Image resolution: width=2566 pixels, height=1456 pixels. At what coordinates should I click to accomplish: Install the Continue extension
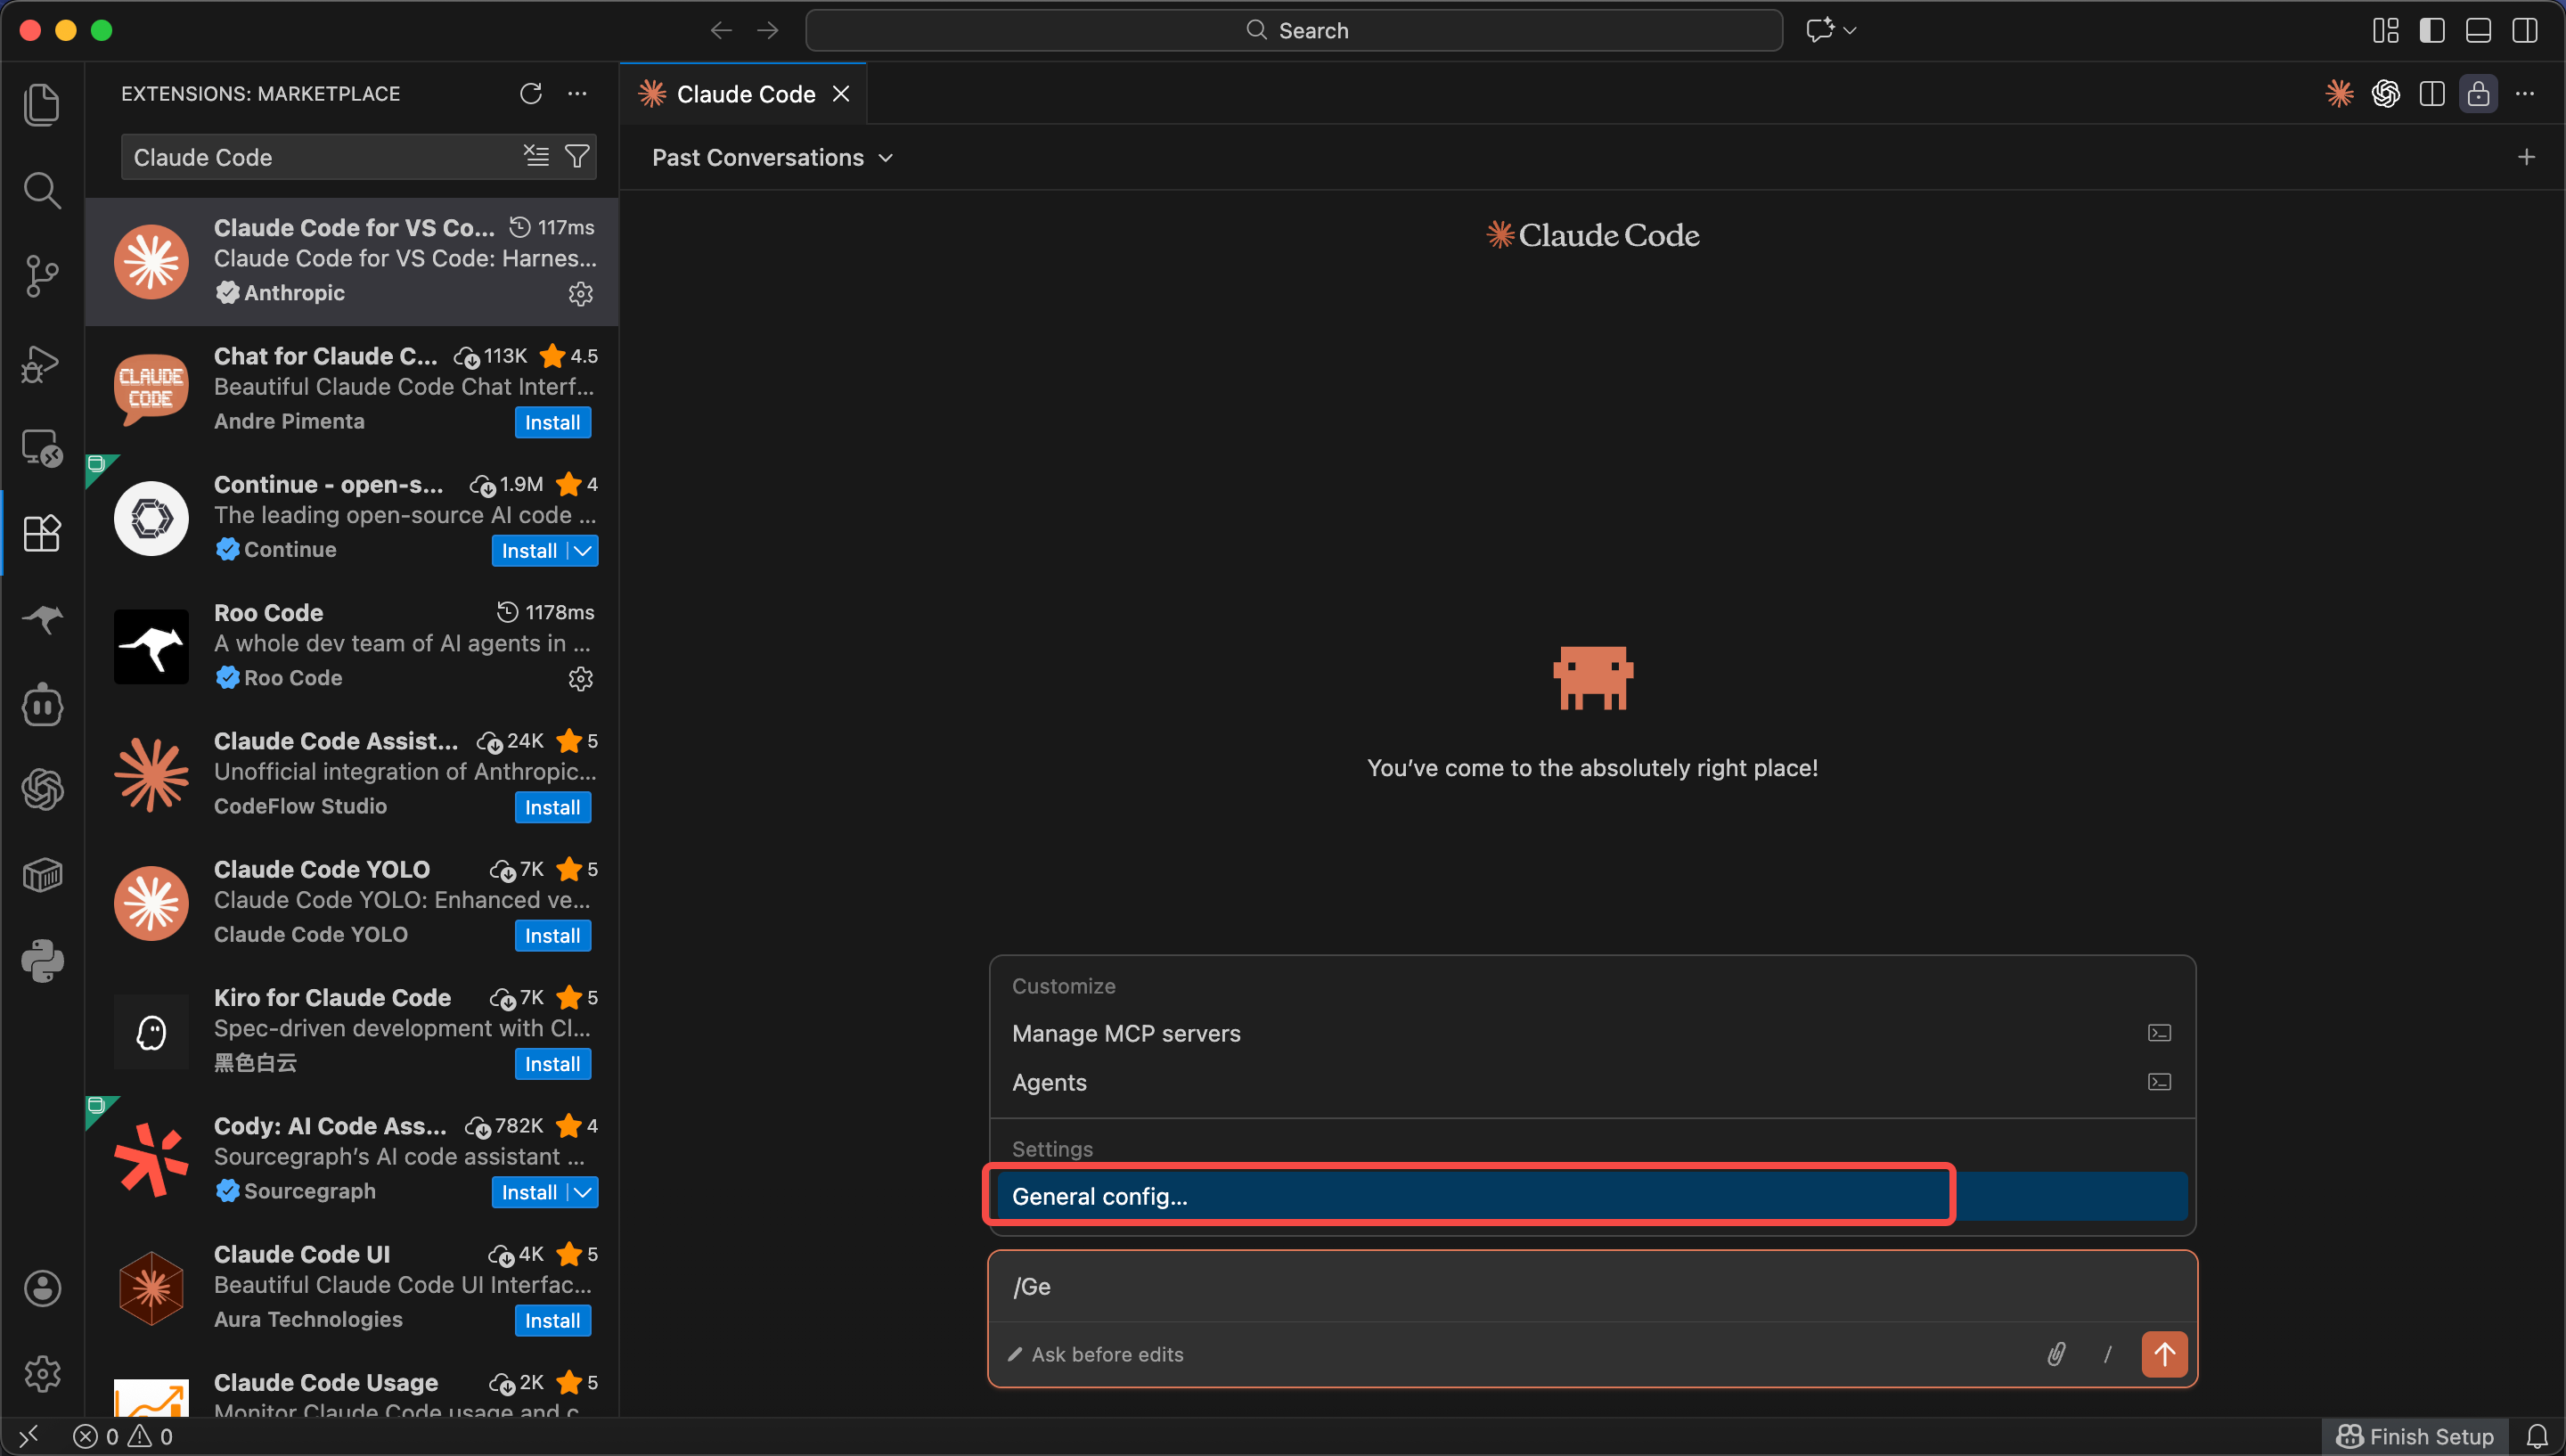coord(530,551)
